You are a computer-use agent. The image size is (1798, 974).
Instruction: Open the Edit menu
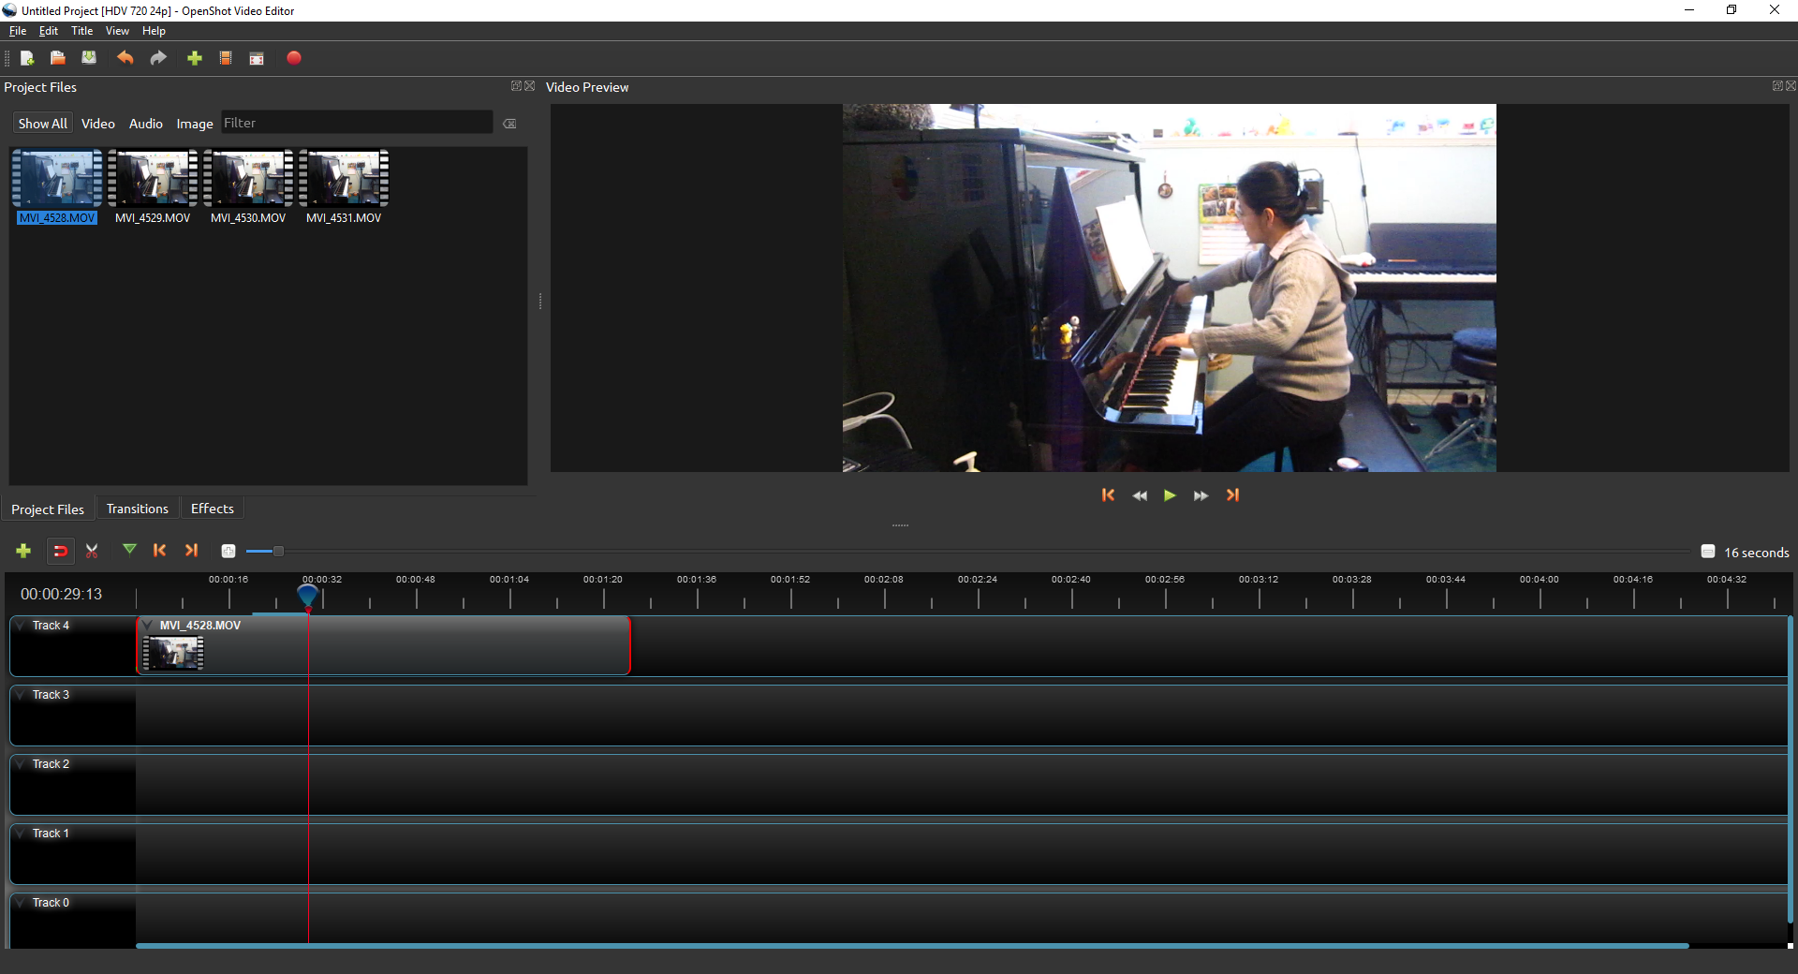tap(49, 31)
